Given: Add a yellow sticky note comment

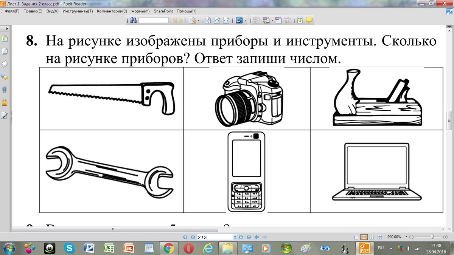Looking at the screenshot, I should click(x=309, y=20).
